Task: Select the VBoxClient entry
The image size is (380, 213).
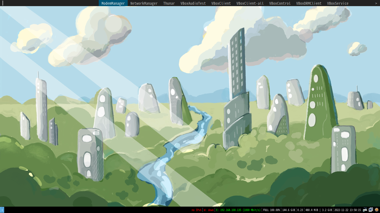Action: 221,3
